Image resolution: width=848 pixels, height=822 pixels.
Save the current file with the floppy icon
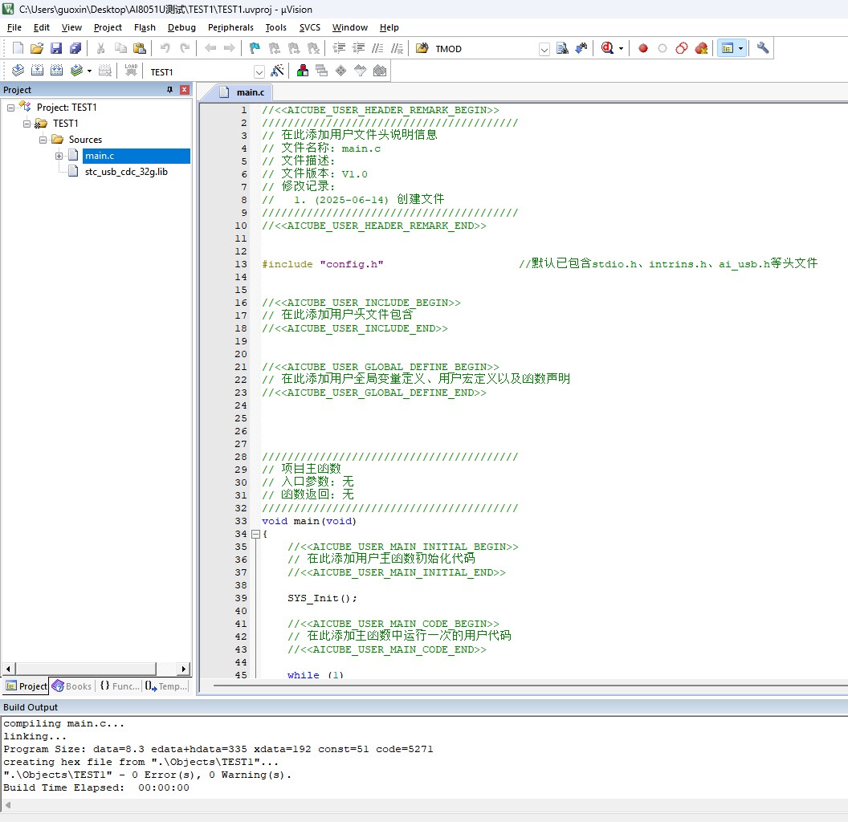(56, 49)
